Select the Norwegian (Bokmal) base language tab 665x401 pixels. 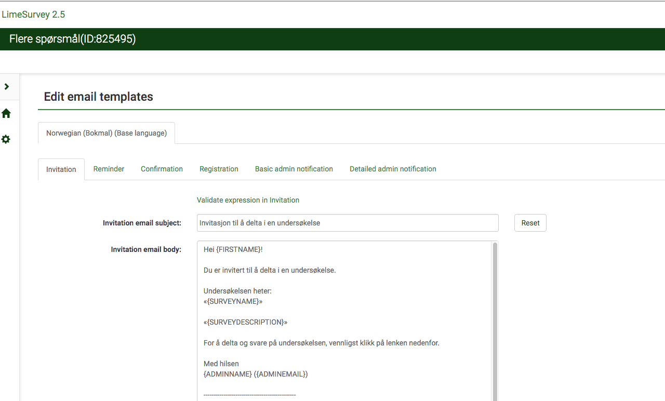pyautogui.click(x=107, y=133)
